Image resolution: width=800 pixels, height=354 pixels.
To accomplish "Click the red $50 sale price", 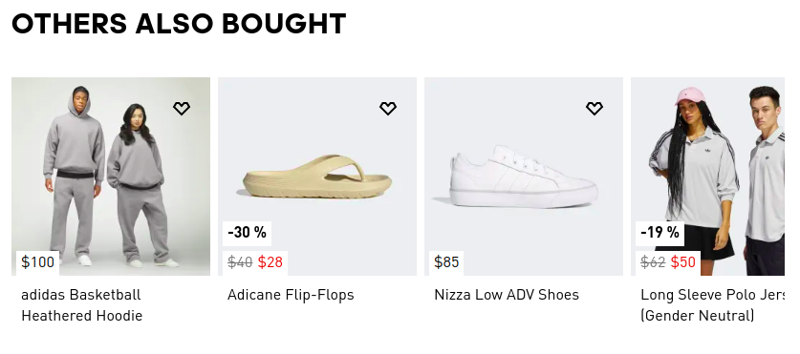I will (x=683, y=262).
